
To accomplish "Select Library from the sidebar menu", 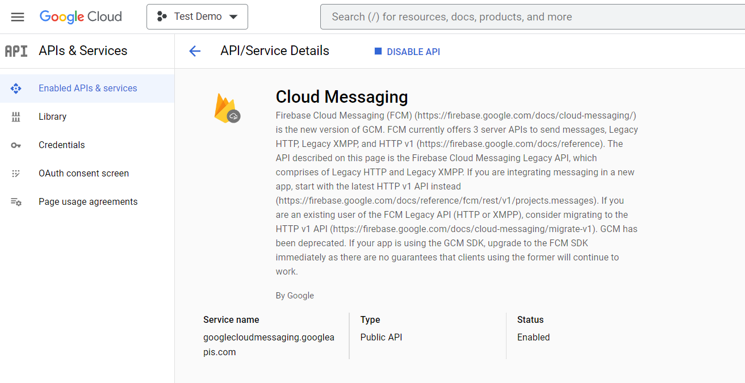I will pos(52,116).
